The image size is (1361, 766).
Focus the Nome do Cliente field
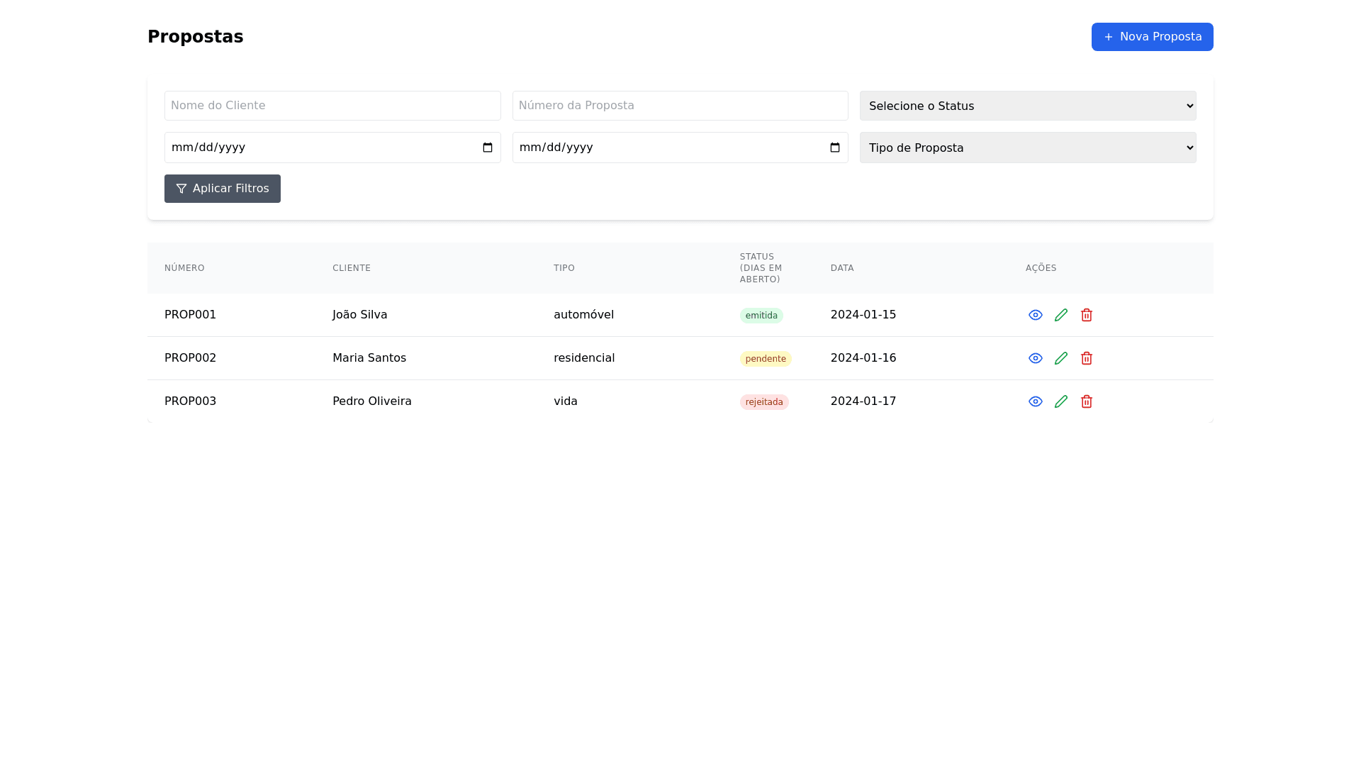pos(332,106)
